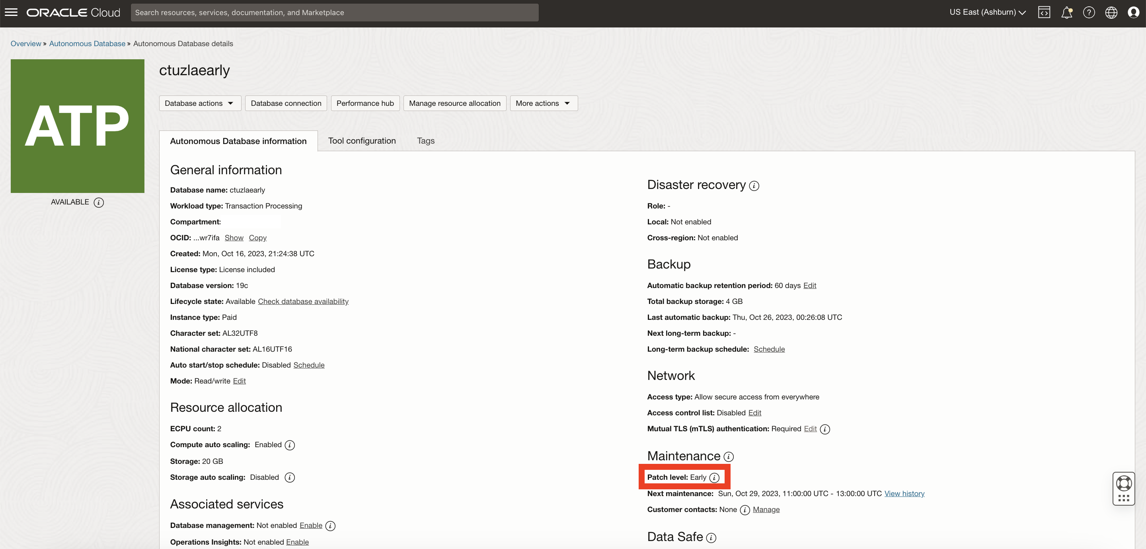Open notifications bell

point(1066,12)
